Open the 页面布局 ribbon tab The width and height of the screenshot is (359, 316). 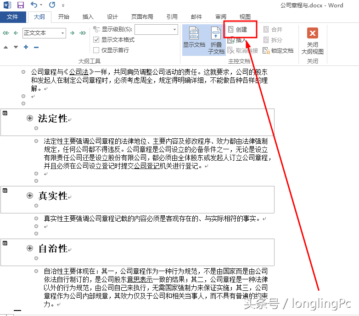[142, 16]
